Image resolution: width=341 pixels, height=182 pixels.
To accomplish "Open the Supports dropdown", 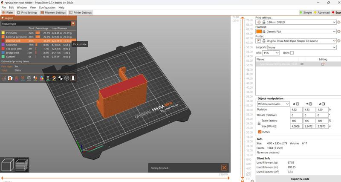I will 302,47.
